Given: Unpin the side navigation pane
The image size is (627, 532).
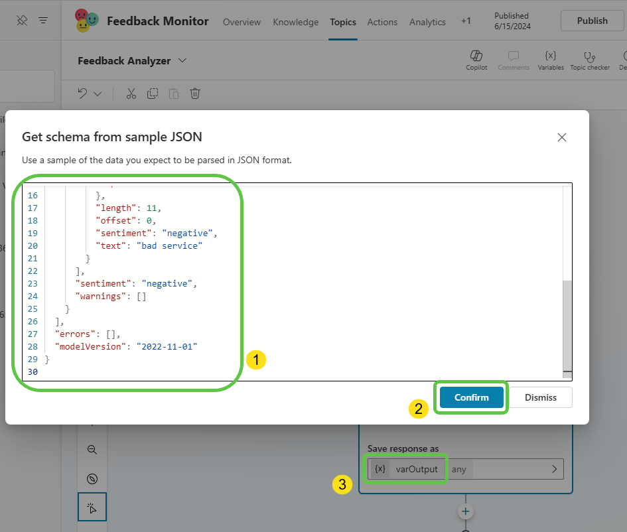Looking at the screenshot, I should pyautogui.click(x=22, y=21).
